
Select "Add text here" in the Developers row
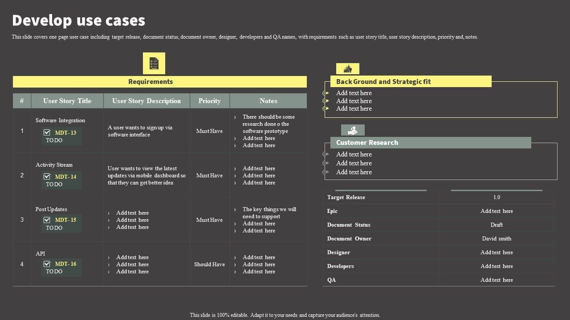coord(497,266)
